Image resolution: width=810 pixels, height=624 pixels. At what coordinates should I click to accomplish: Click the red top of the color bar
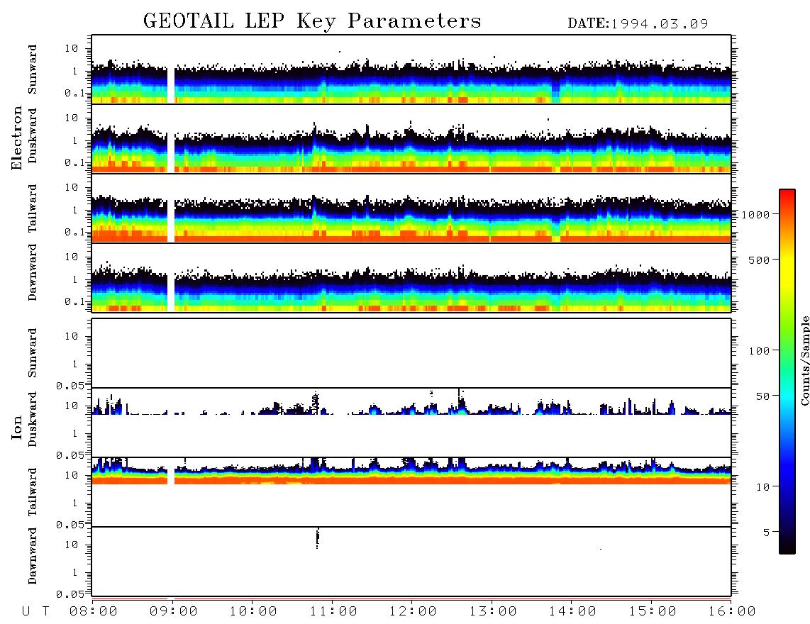point(787,195)
